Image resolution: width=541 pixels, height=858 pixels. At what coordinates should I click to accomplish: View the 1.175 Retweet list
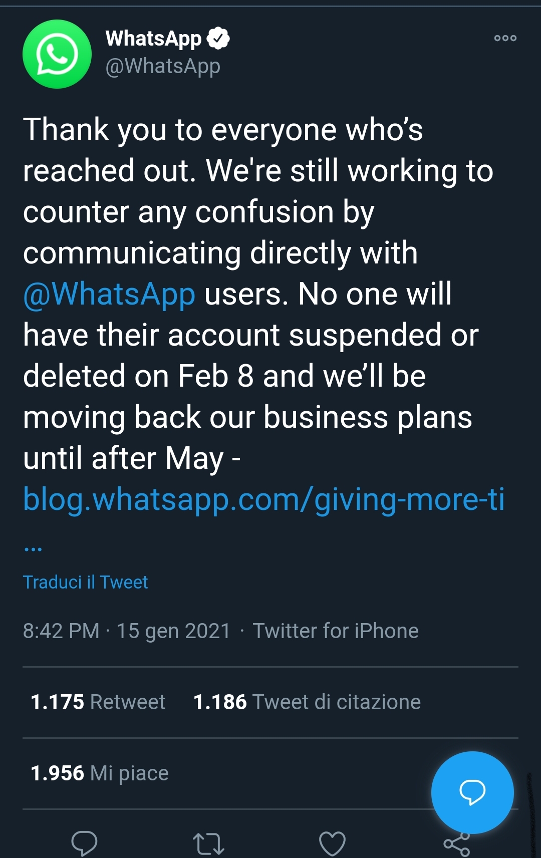click(x=98, y=702)
